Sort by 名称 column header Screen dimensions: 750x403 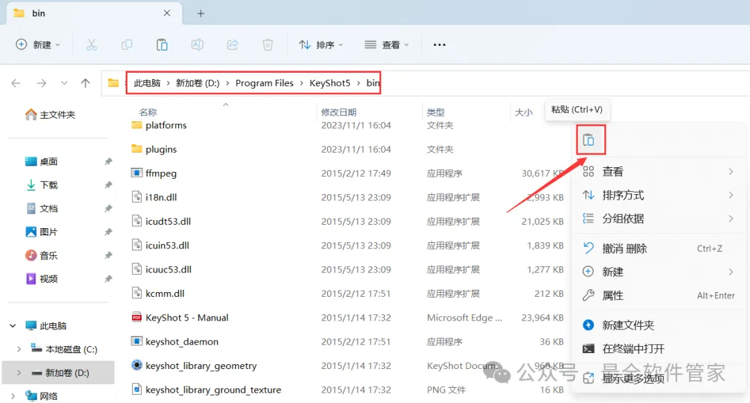(x=148, y=112)
